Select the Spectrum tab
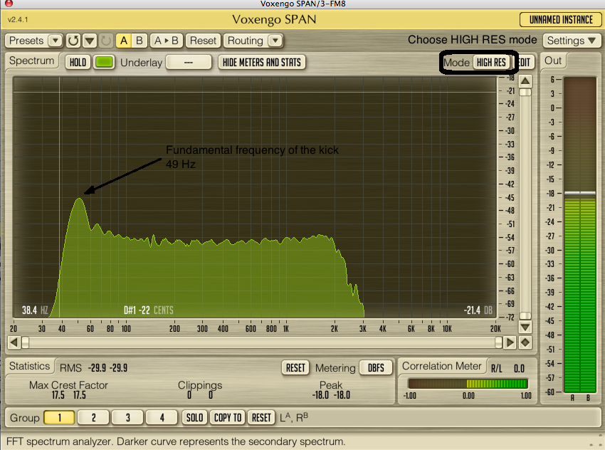The height and width of the screenshot is (450, 605). tap(31, 61)
